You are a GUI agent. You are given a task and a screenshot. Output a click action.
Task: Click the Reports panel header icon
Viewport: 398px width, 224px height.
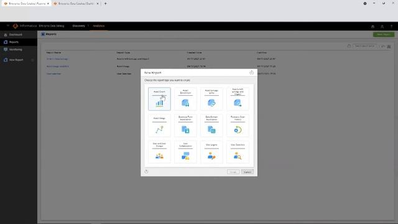pos(43,34)
